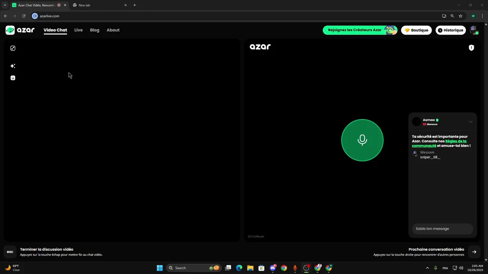Close the New tab browser tab
Image resolution: width=488 pixels, height=274 pixels.
pyautogui.click(x=125, y=5)
